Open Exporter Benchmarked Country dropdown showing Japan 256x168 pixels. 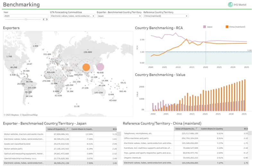pyautogui.click(x=119, y=16)
